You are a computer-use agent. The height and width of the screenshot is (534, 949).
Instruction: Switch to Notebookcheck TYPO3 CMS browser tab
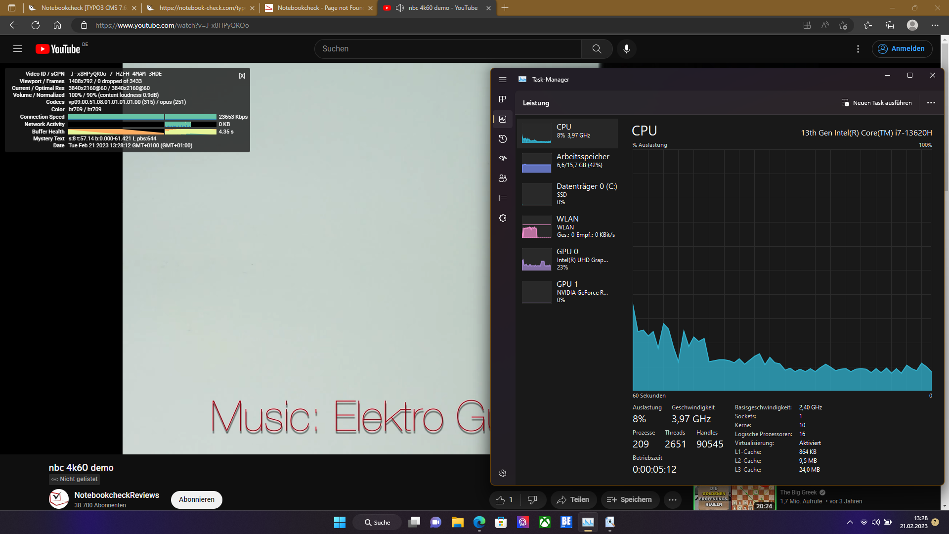(x=82, y=8)
